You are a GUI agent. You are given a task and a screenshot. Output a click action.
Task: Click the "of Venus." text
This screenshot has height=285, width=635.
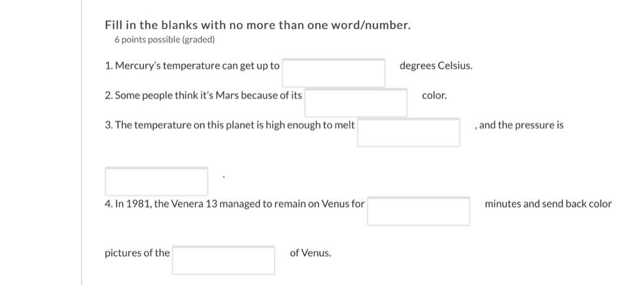pos(310,253)
